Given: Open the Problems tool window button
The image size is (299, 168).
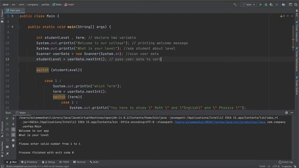Looking at the screenshot, I should pyautogui.click(x=29, y=162).
